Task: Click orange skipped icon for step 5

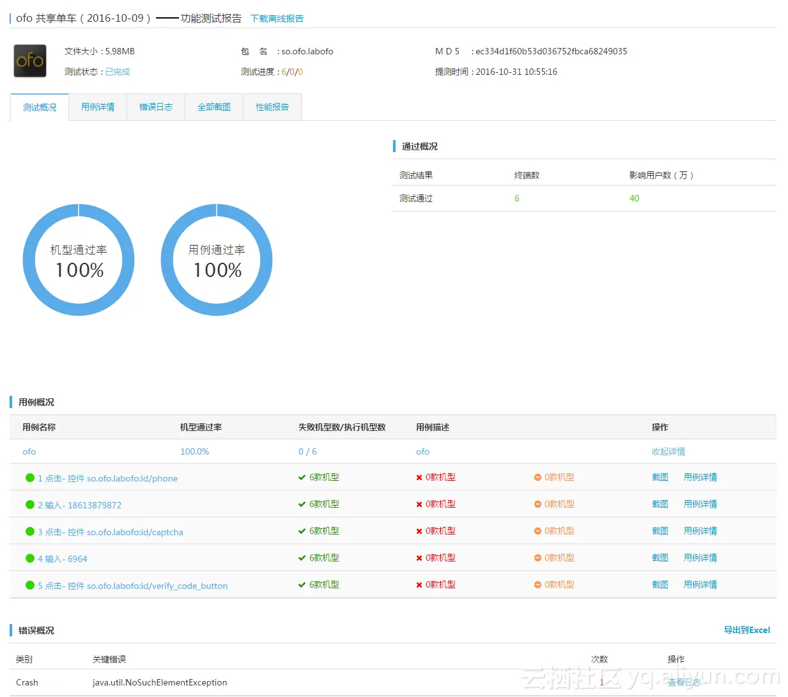Action: click(x=537, y=584)
